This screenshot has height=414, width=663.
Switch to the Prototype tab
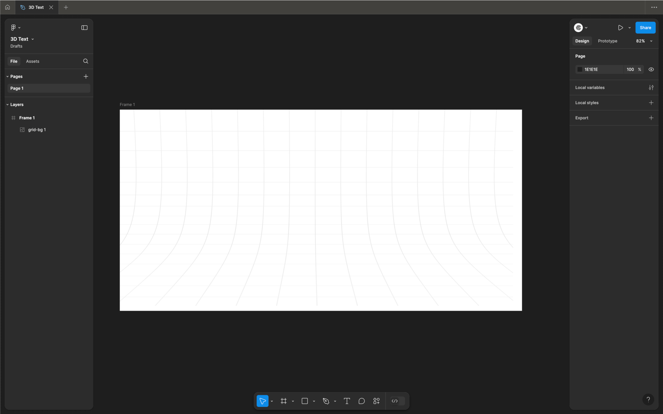[608, 41]
